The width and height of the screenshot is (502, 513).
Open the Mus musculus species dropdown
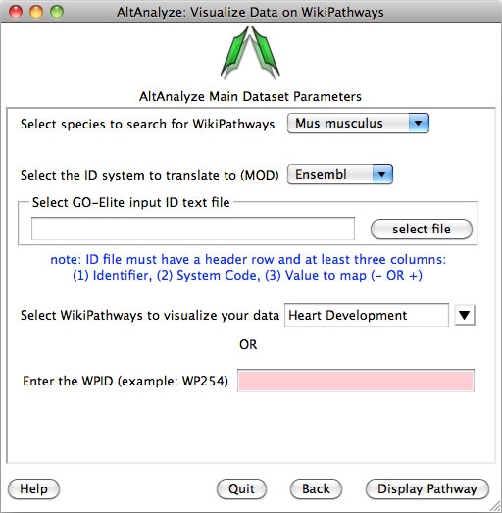pos(358,124)
